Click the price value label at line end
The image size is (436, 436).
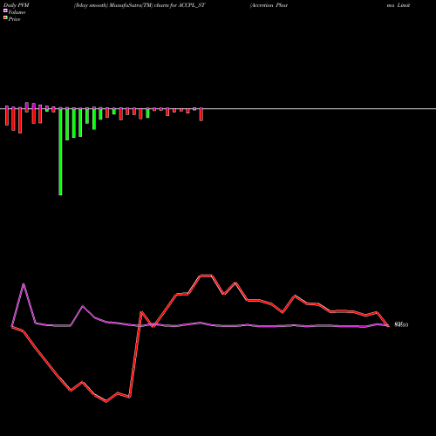pos(401,324)
